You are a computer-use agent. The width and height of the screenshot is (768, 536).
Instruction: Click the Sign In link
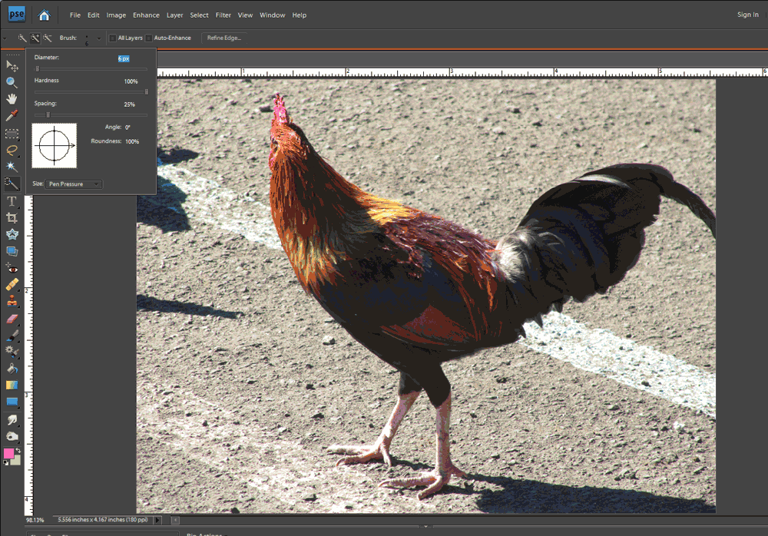[x=747, y=15]
